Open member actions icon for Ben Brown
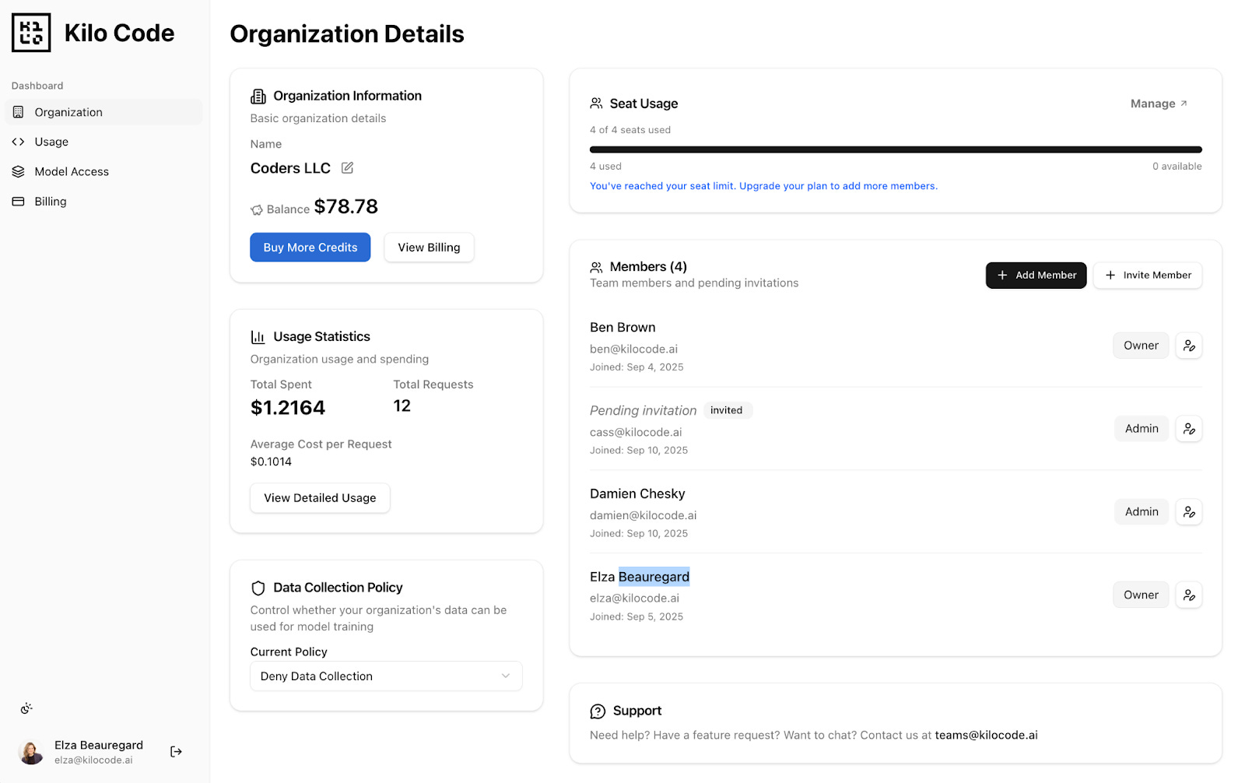 1189,346
